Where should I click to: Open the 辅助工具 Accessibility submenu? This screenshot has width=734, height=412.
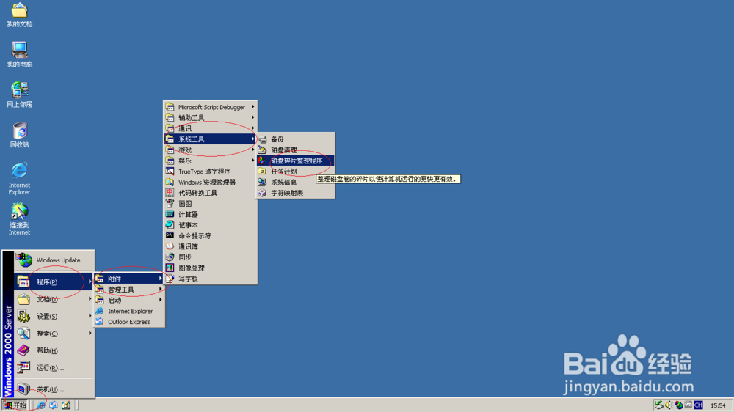(x=210, y=118)
